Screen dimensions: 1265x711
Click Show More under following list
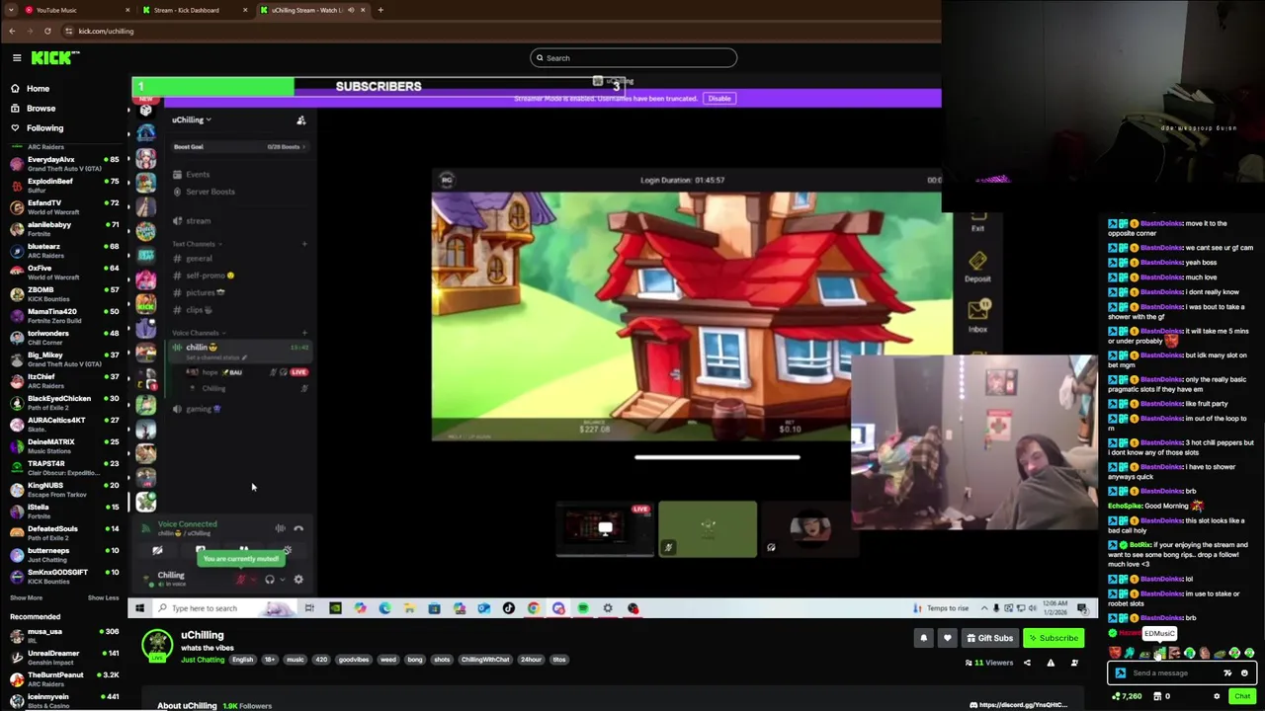click(x=27, y=597)
